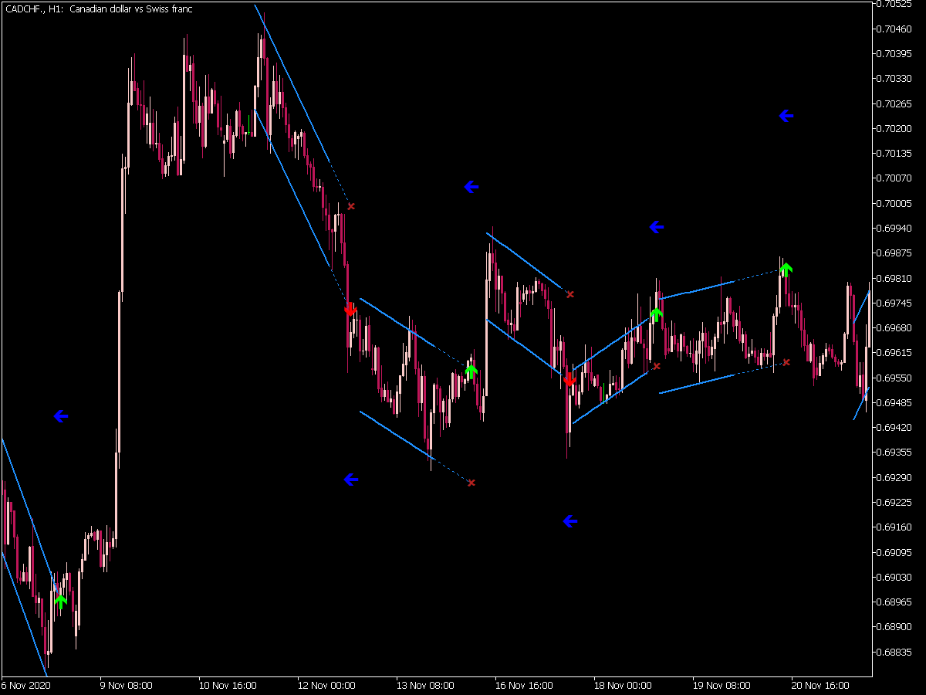The image size is (926, 695).
Task: Click the blue left arrow nearest the 0.70265 level
Action: pos(786,116)
